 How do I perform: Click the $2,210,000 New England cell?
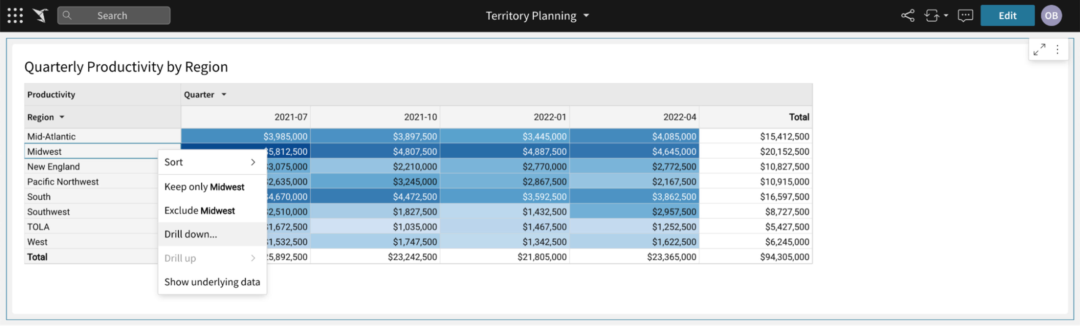point(375,166)
